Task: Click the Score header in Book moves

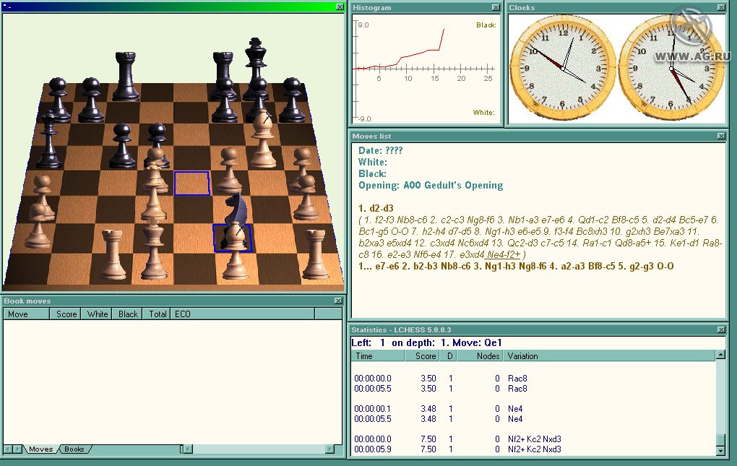Action: click(x=65, y=314)
